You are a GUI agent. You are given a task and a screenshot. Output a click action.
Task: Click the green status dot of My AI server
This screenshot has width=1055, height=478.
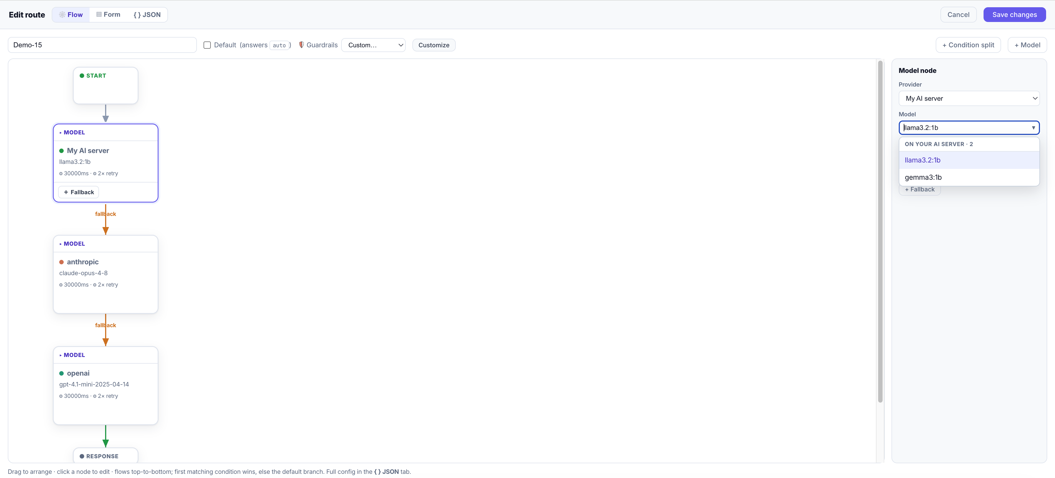coord(61,151)
